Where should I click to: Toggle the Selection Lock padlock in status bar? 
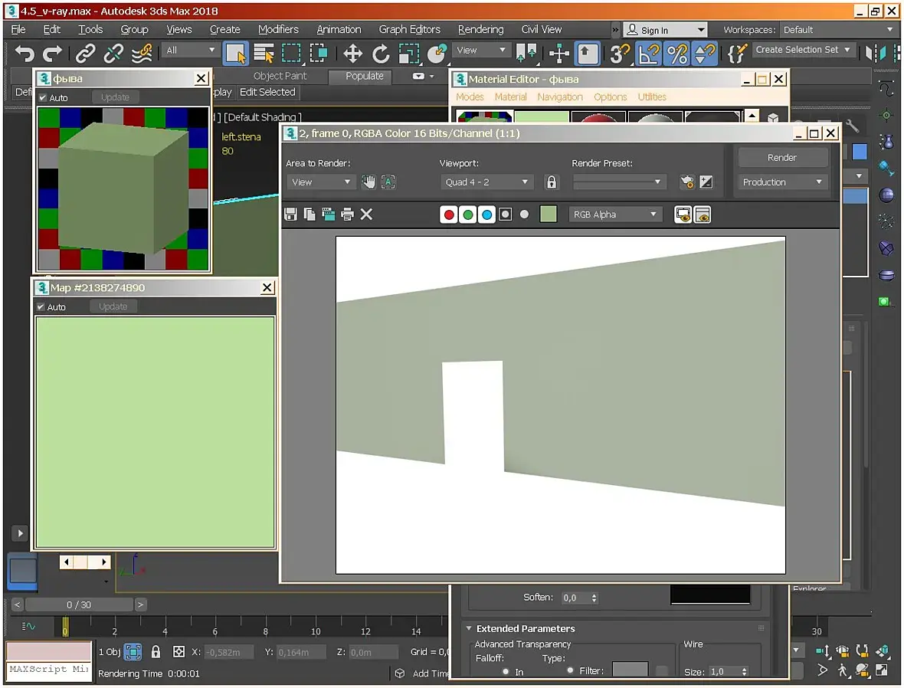pos(156,652)
